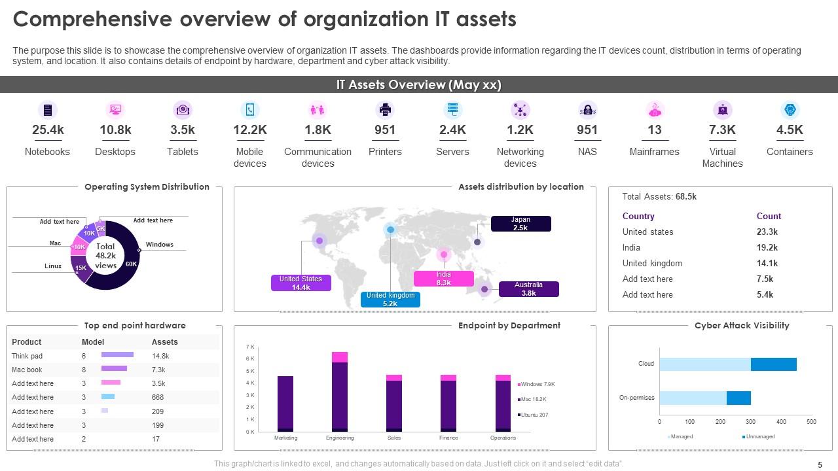Click the IT Assets Overview header bar
Viewport: 838px width, 471px height.
click(x=419, y=85)
